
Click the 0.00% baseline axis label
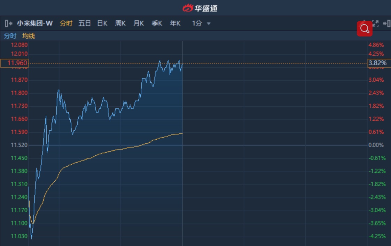tap(376, 145)
